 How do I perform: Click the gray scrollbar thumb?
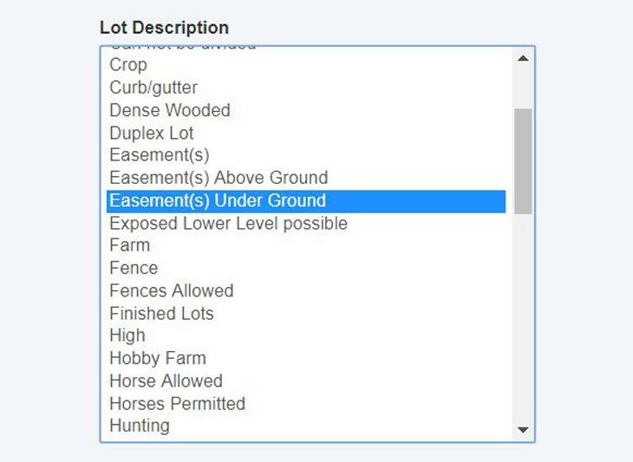523,160
